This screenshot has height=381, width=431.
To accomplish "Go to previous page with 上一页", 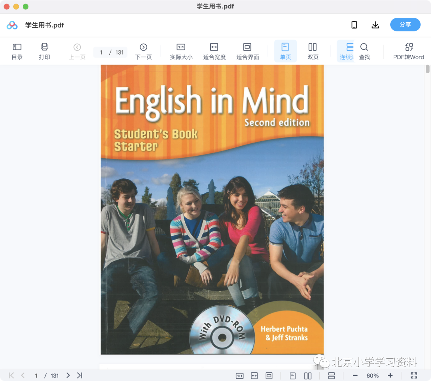I will 77,51.
